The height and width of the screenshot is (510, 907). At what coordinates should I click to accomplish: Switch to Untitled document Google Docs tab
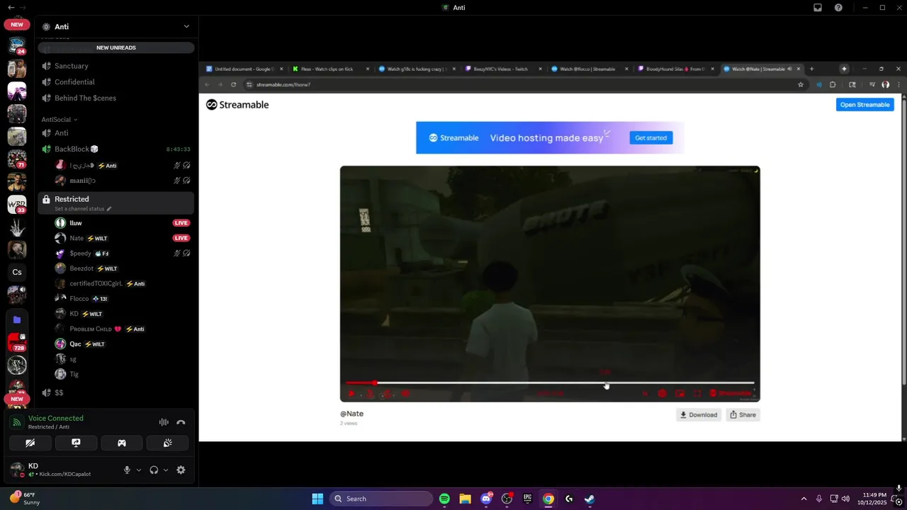244,69
